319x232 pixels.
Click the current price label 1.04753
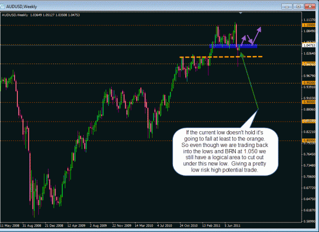[309, 45]
